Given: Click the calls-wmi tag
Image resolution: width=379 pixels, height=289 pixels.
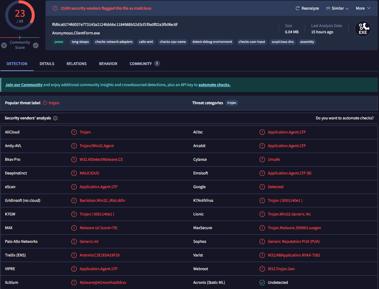Looking at the screenshot, I should 146,42.
